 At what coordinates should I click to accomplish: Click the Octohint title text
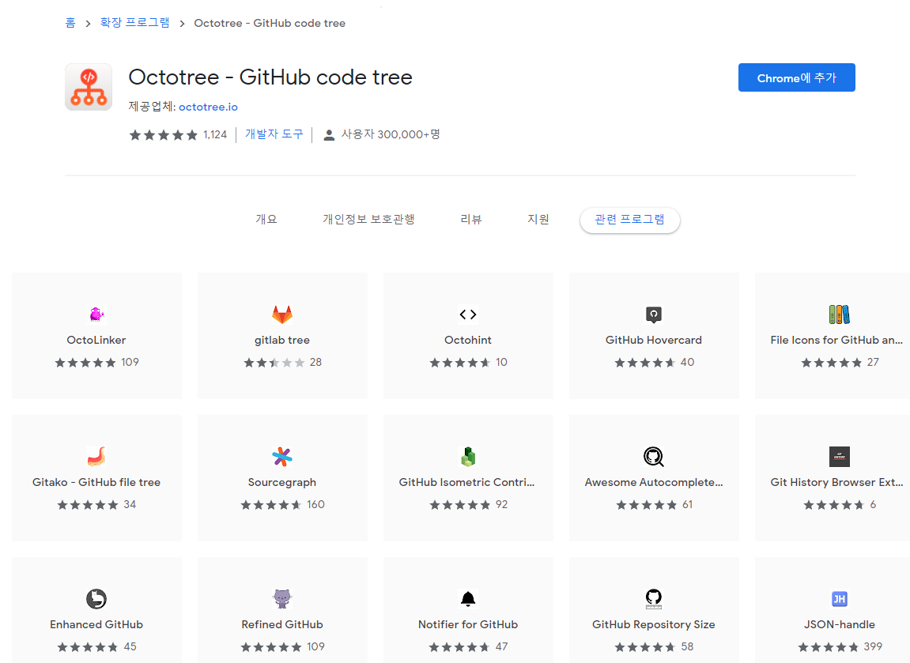(468, 340)
